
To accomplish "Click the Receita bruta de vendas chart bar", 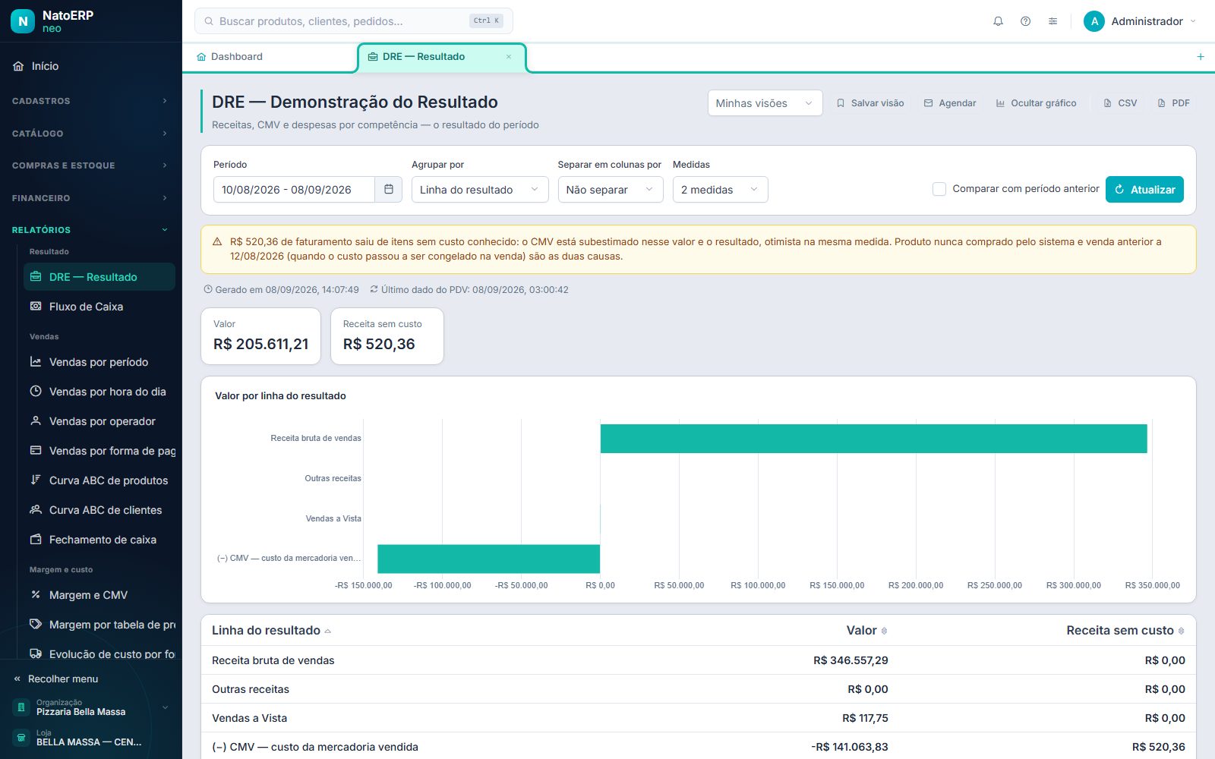I will click(873, 439).
